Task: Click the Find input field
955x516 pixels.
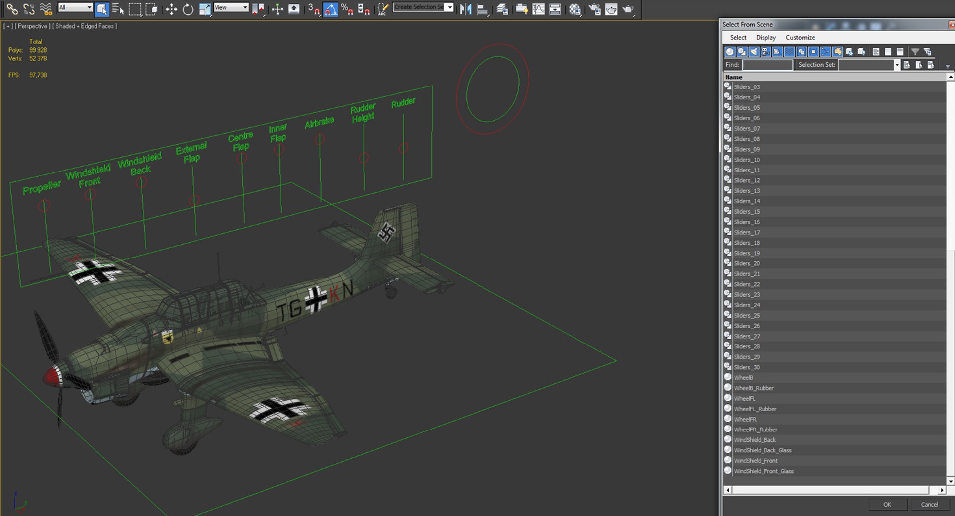Action: coord(767,65)
